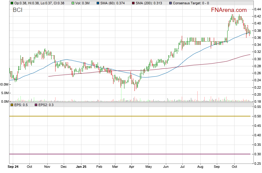
Task: Click the light green Vol legend square
Action: [73, 3]
